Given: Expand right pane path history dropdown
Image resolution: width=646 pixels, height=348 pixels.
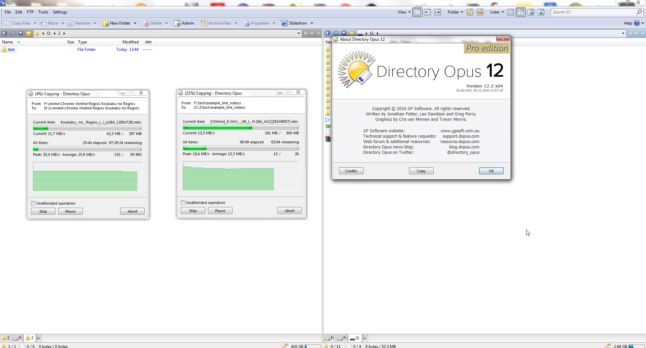Looking at the screenshot, I should pyautogui.click(x=623, y=33).
